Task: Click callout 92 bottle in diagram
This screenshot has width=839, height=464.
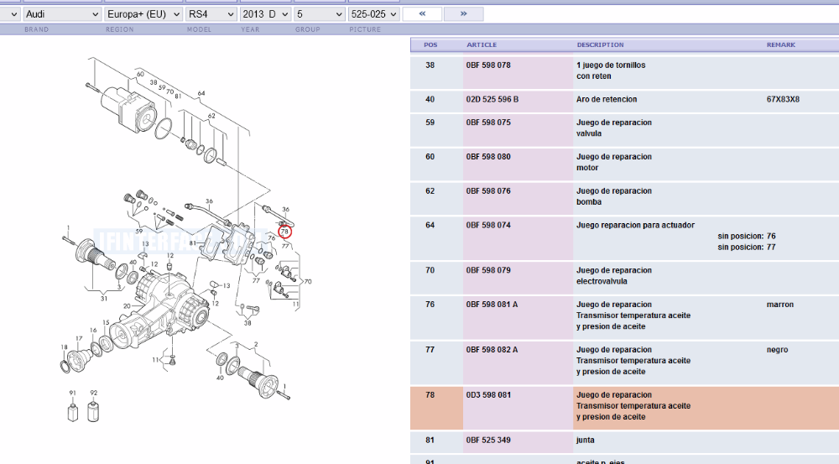Action: click(93, 411)
